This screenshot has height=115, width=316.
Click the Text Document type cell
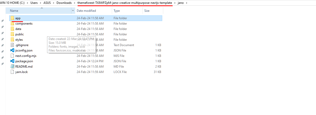(x=124, y=45)
